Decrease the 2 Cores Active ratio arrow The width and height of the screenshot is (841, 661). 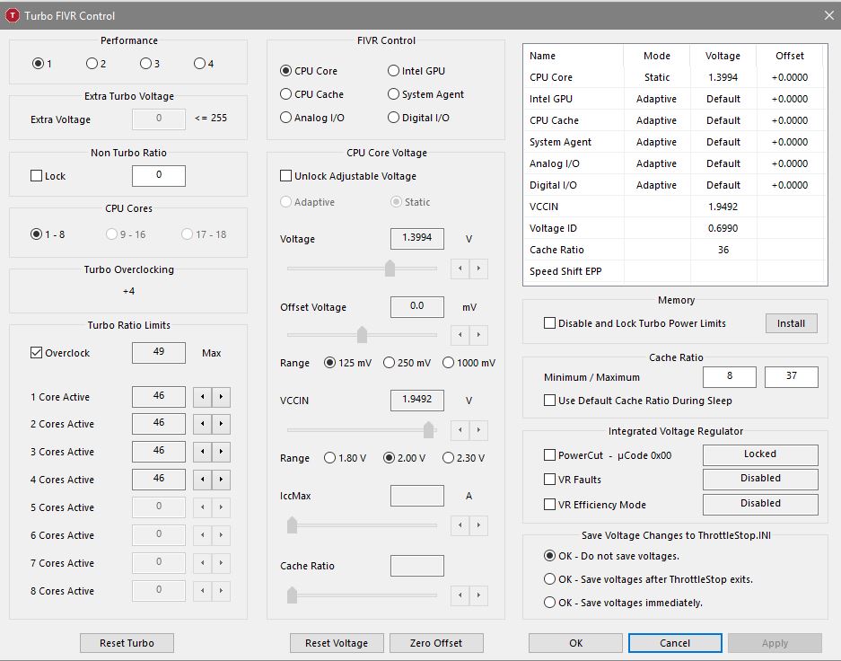(202, 424)
